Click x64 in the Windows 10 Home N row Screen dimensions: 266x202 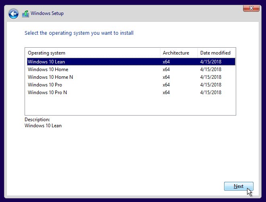click(166, 77)
